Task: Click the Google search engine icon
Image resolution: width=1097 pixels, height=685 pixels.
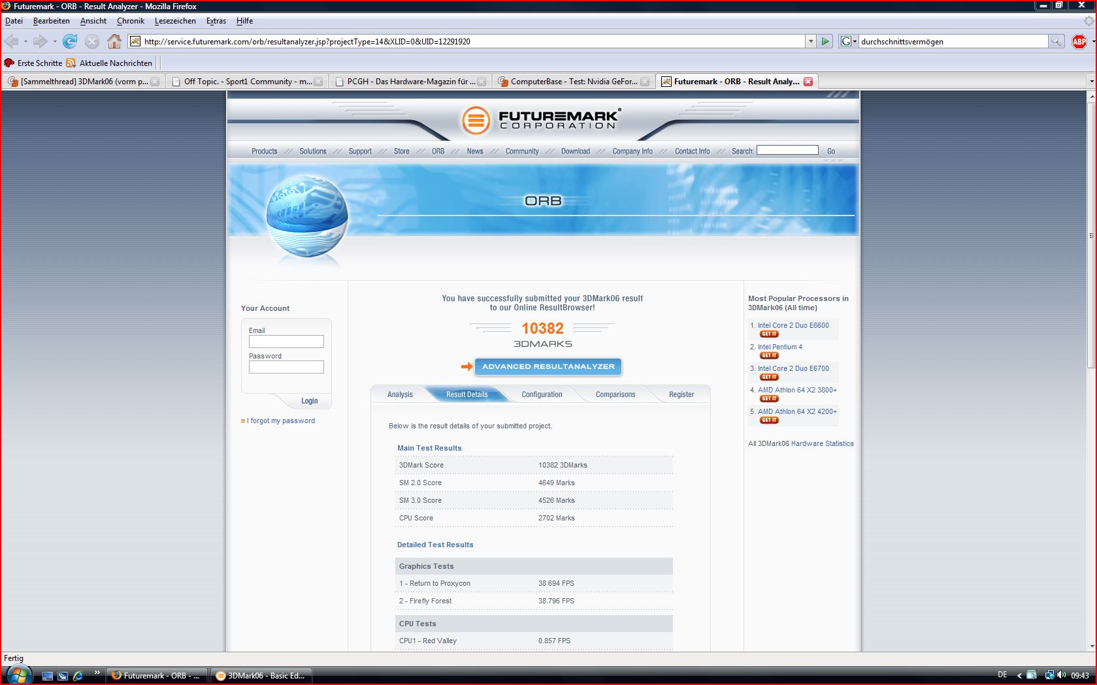Action: tap(845, 41)
